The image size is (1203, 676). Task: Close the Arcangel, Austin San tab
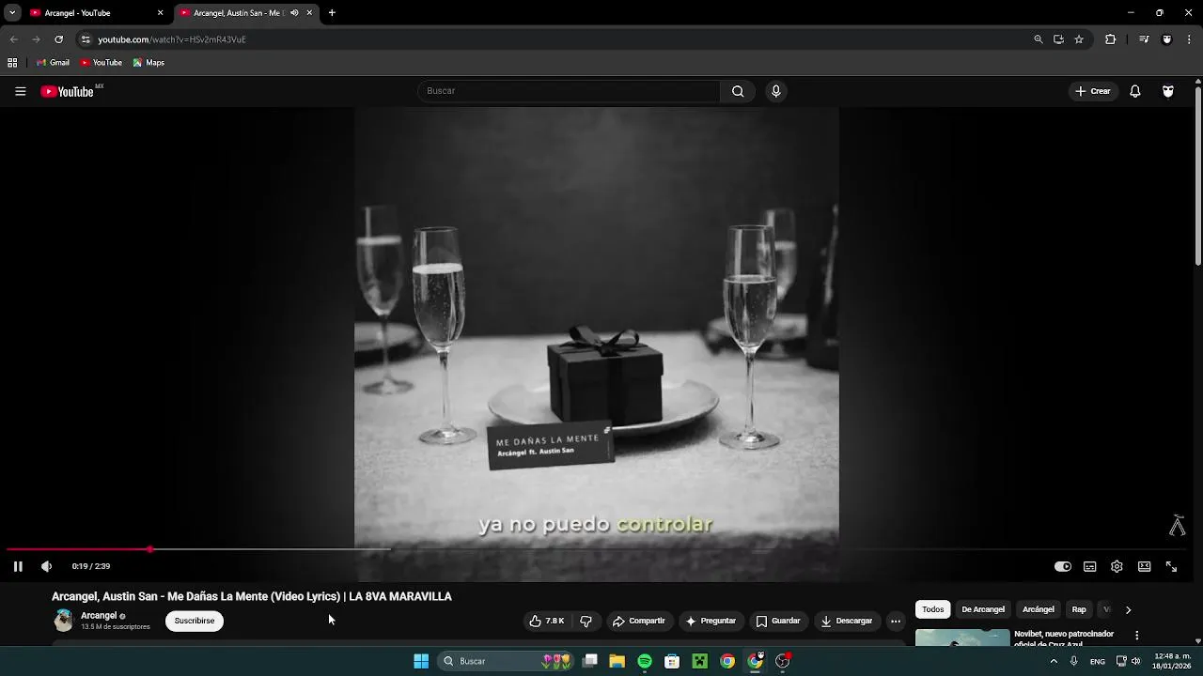(309, 13)
